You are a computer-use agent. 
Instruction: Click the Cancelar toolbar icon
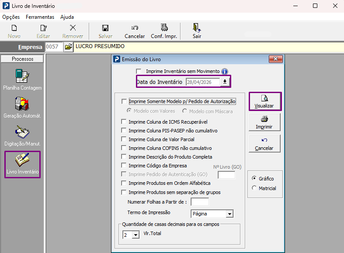(135, 28)
